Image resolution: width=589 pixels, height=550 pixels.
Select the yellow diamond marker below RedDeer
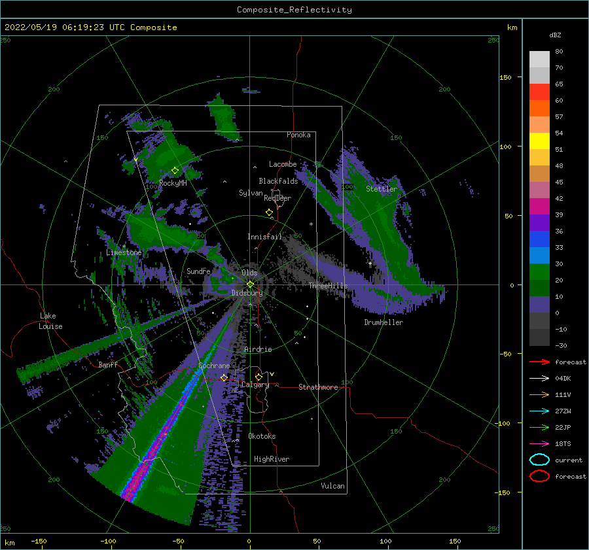(269, 212)
